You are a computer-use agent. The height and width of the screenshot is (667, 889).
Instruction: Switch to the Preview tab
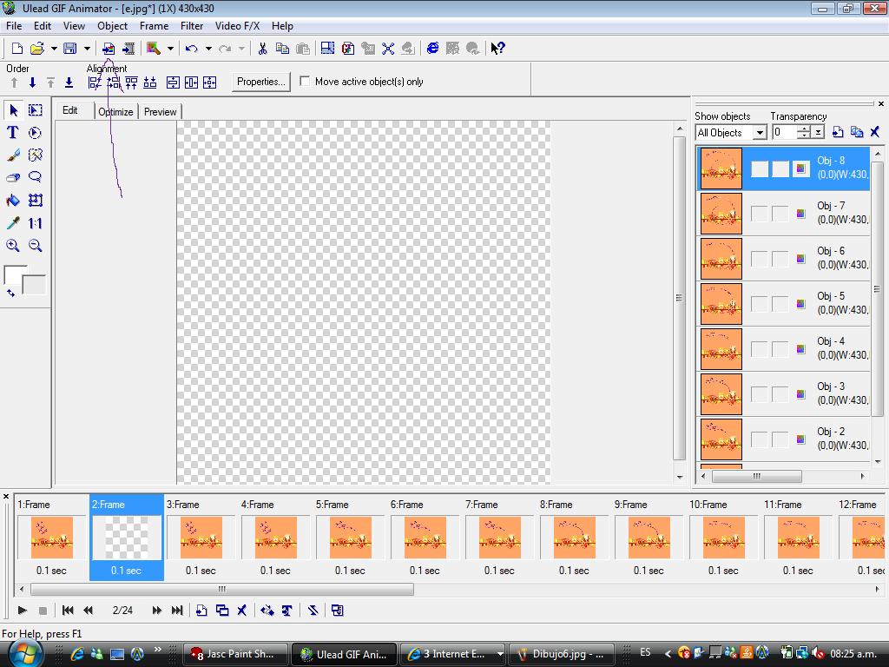point(160,112)
